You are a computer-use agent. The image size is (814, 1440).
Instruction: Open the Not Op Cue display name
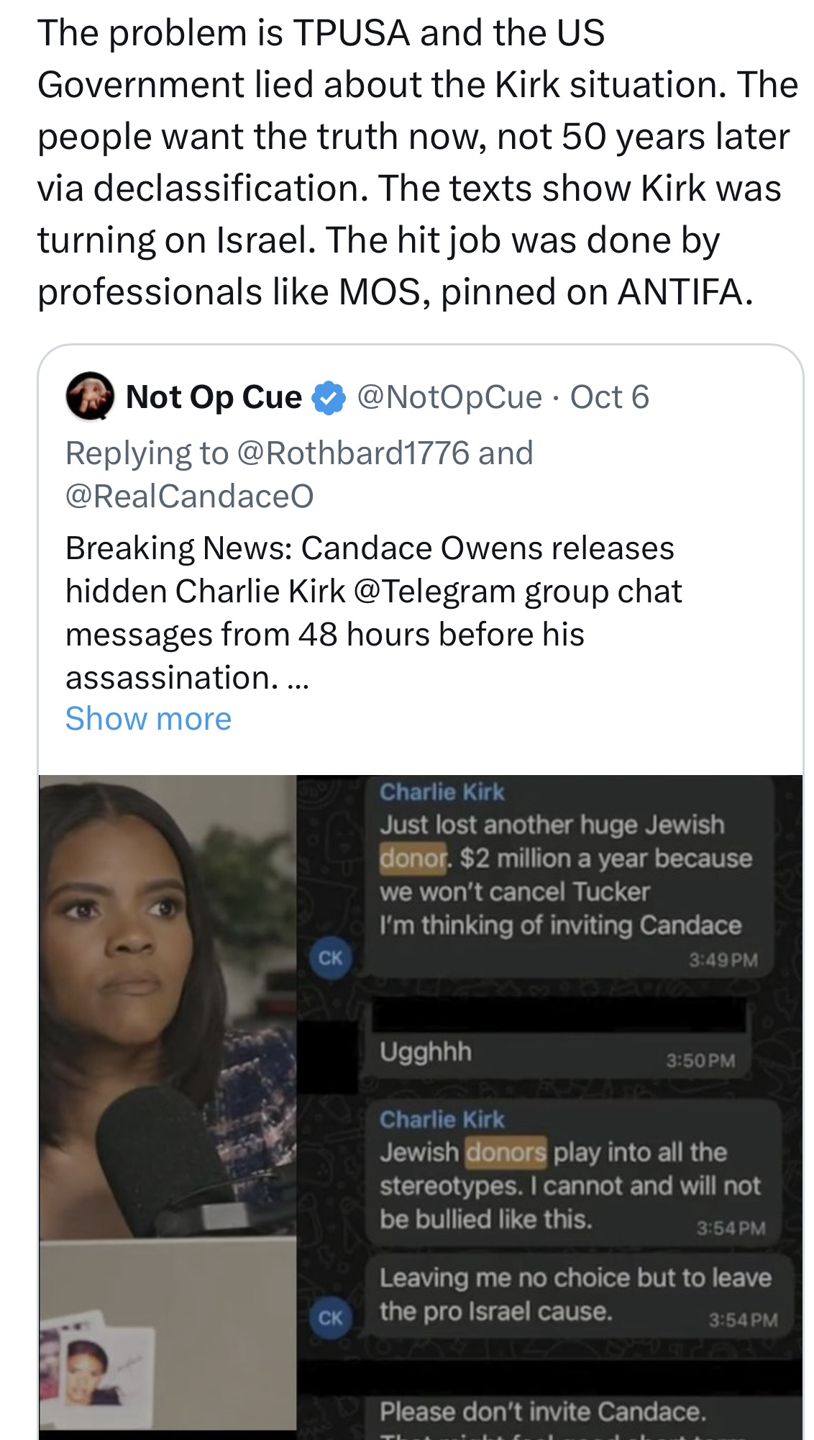(x=214, y=397)
